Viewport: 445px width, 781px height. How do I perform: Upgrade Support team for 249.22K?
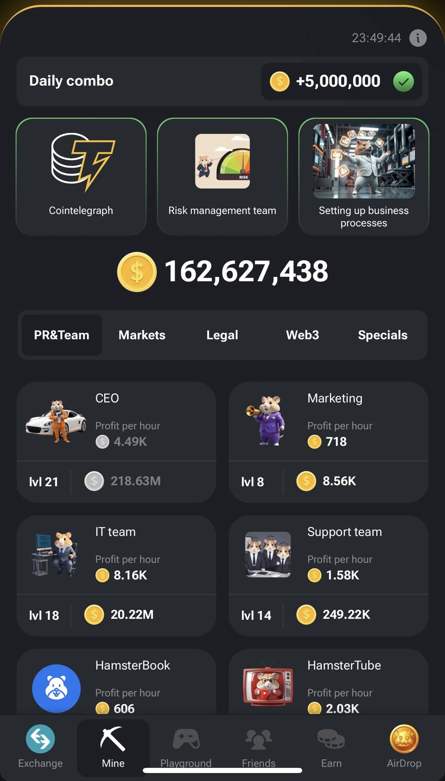point(328,615)
